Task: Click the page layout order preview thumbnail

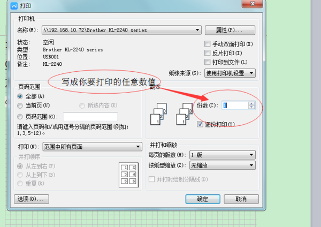Action: coord(129,175)
